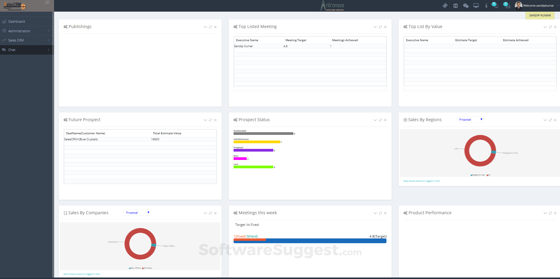This screenshot has width=560, height=279.
Task: Open the envelope messages icon
Action: [507, 5]
